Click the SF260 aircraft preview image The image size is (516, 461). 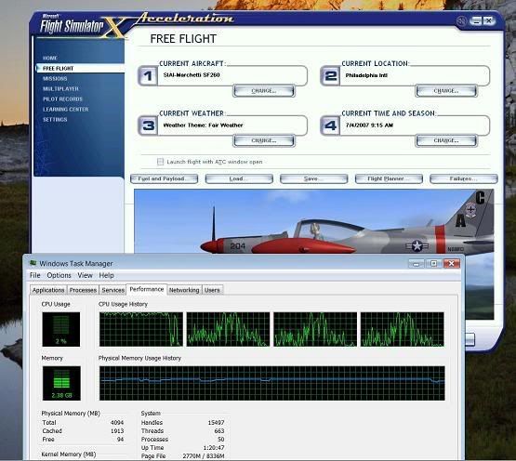(x=314, y=221)
